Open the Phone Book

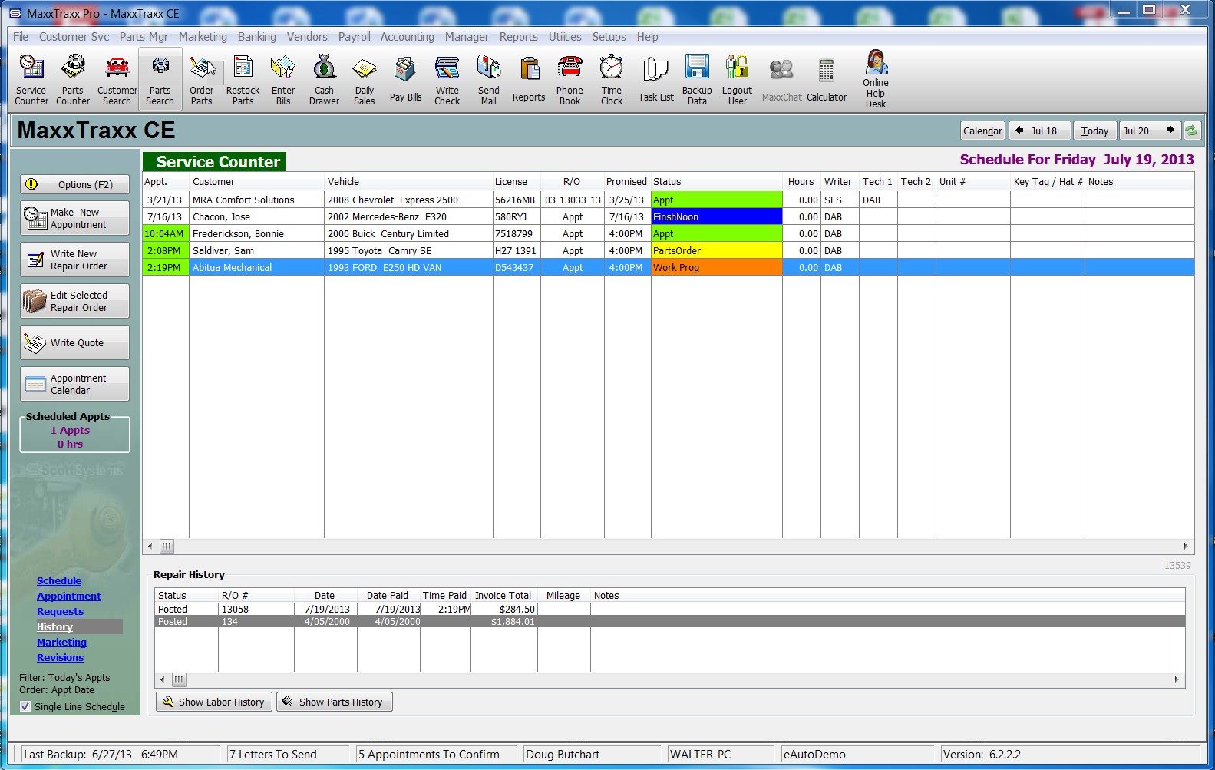(x=570, y=80)
